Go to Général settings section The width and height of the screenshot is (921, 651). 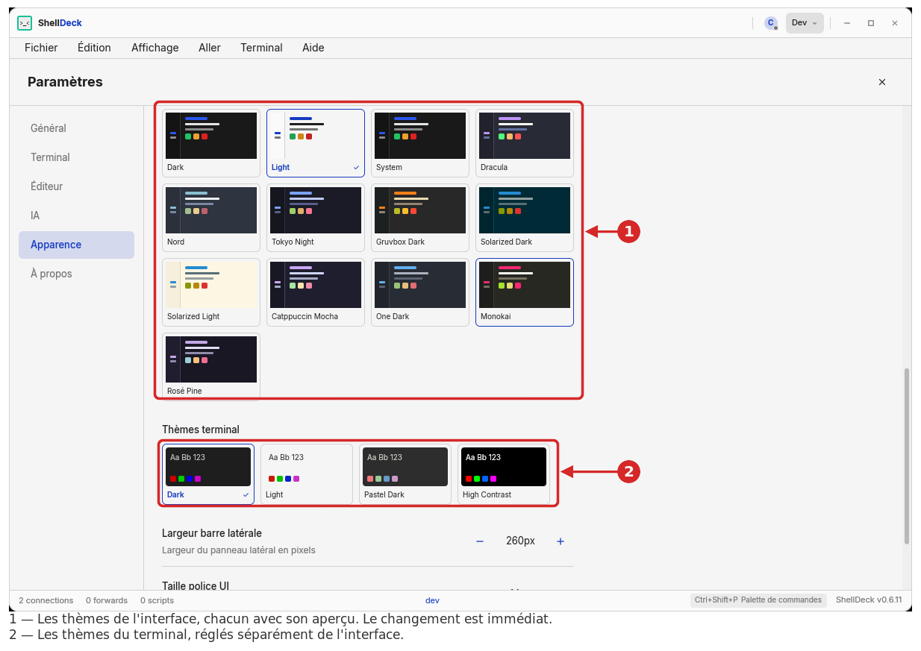point(76,128)
